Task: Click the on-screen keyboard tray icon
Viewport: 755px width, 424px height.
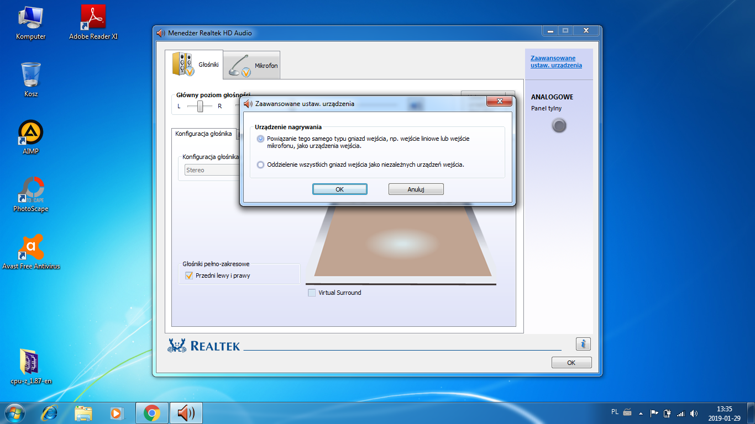Action: coord(628,412)
